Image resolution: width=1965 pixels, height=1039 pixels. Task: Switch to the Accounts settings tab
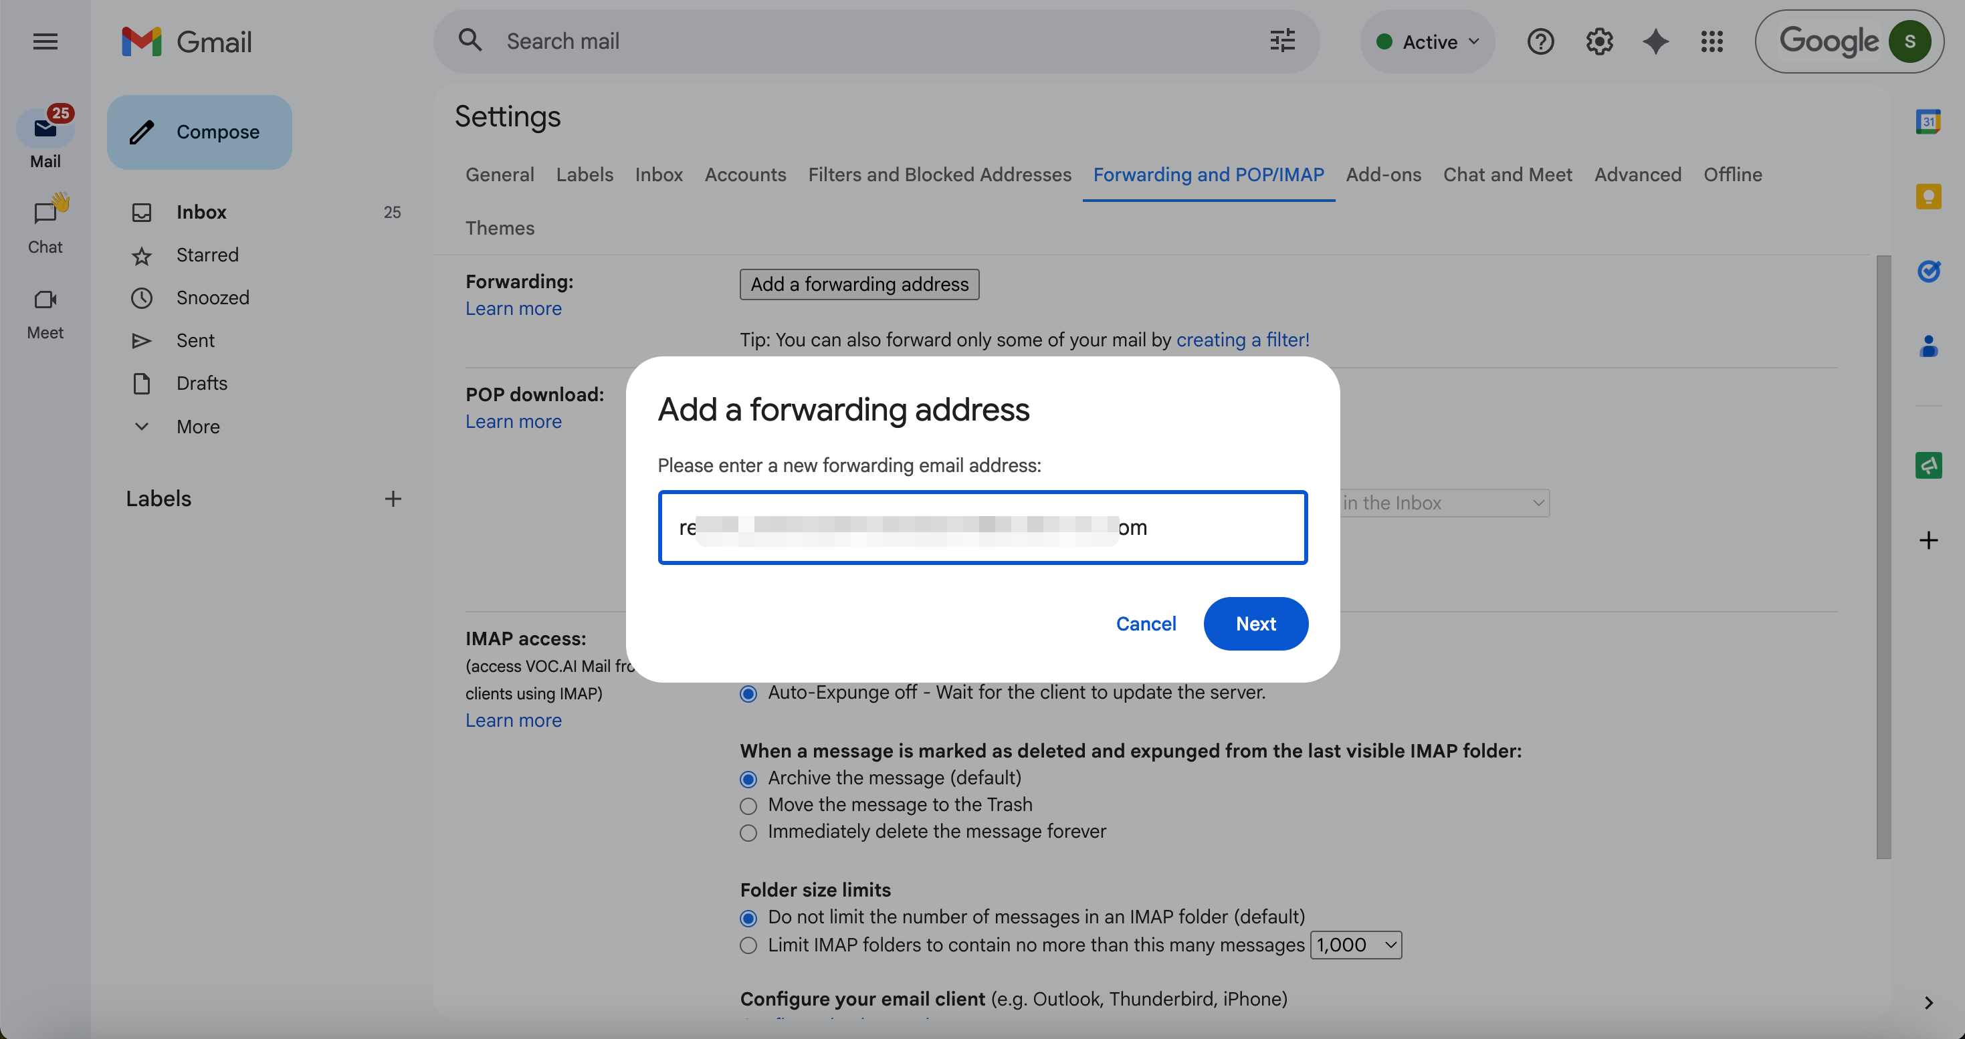(744, 175)
